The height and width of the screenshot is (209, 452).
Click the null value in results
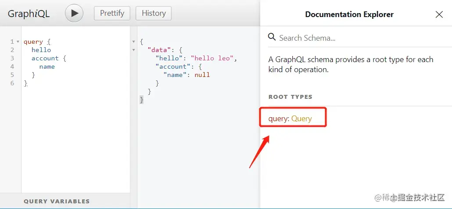[x=202, y=75]
